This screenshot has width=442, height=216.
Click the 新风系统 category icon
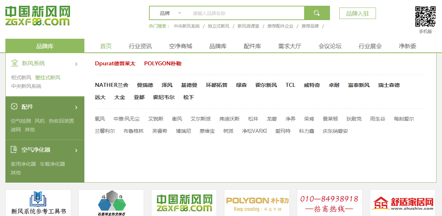[x=15, y=63]
